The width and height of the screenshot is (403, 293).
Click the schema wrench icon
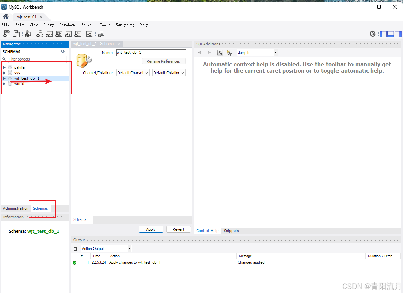[84, 61]
